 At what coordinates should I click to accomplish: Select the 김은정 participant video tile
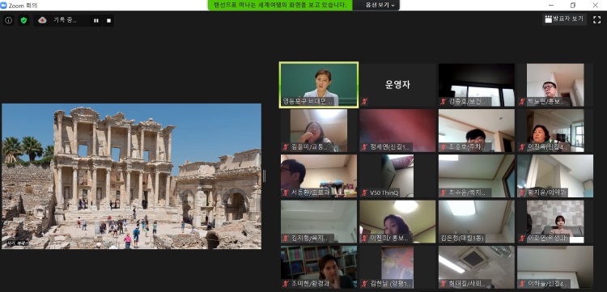tap(476, 221)
